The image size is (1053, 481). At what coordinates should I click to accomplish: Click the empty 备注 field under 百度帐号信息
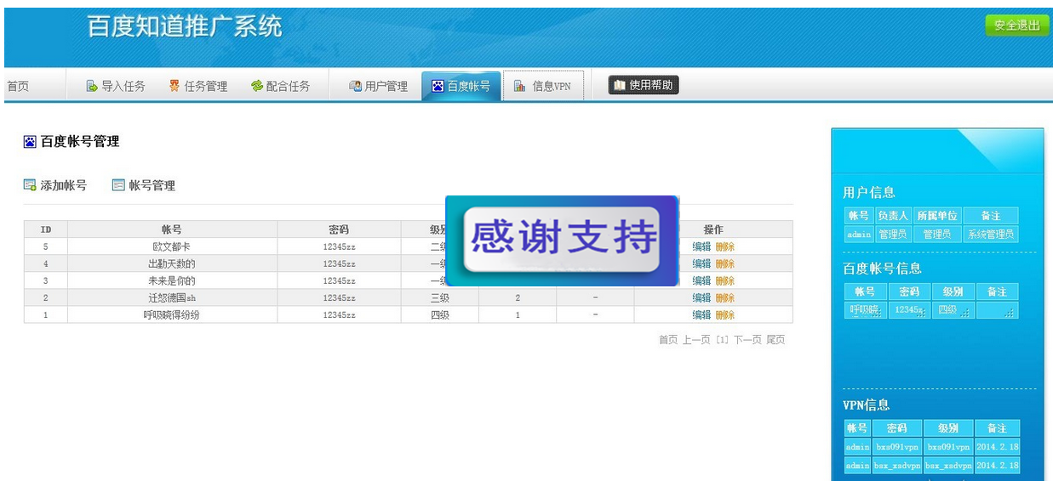(996, 310)
